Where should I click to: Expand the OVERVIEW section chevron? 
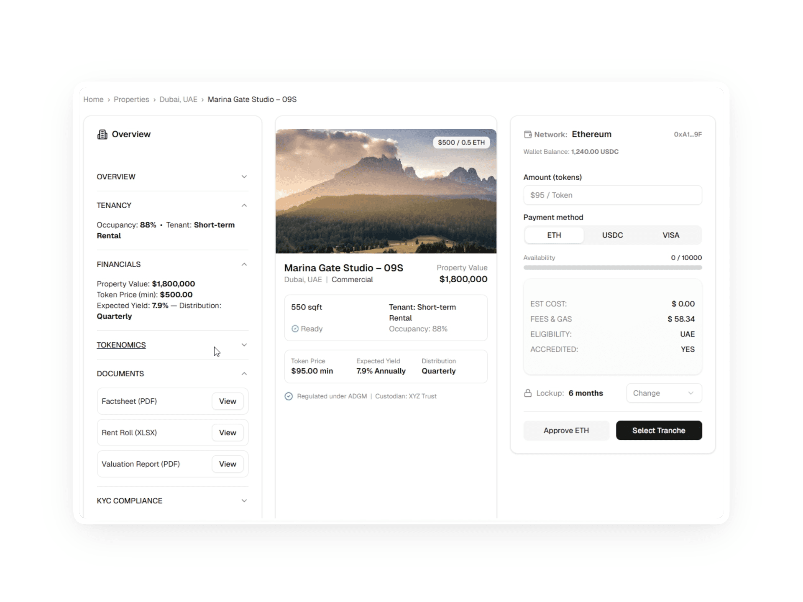(x=244, y=176)
